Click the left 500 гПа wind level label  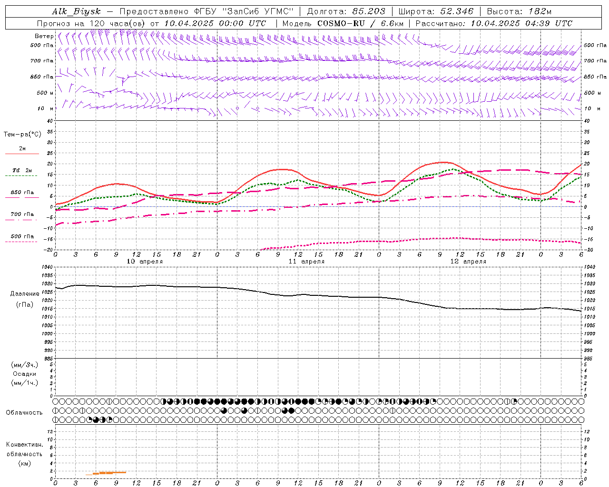(x=42, y=45)
